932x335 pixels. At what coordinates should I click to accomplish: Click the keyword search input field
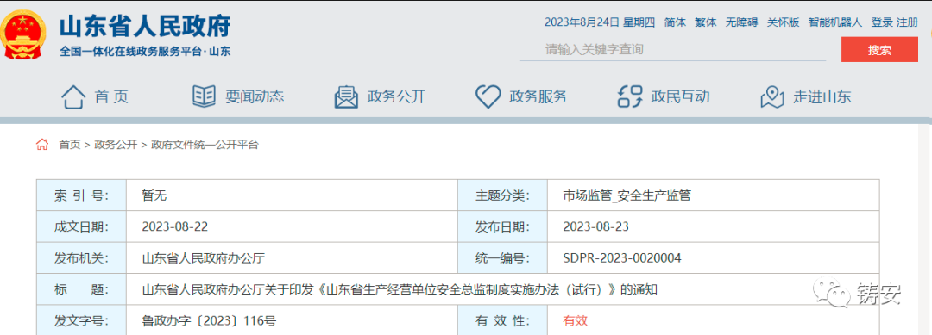pyautogui.click(x=672, y=50)
